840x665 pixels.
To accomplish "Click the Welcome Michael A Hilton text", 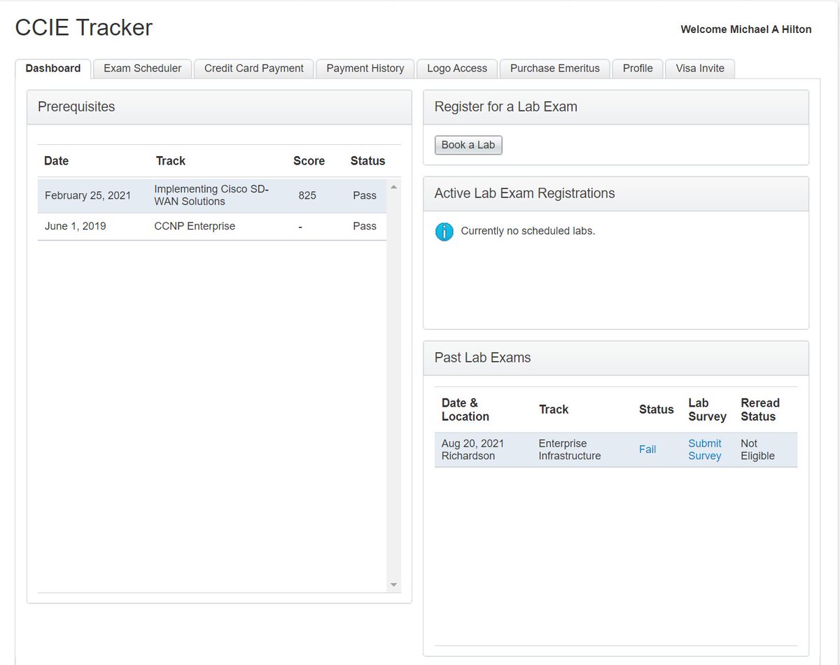I will (746, 29).
